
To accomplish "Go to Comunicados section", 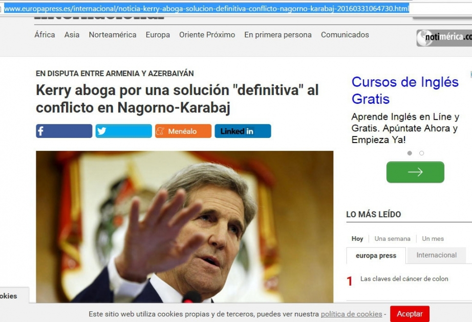I will (345, 35).
